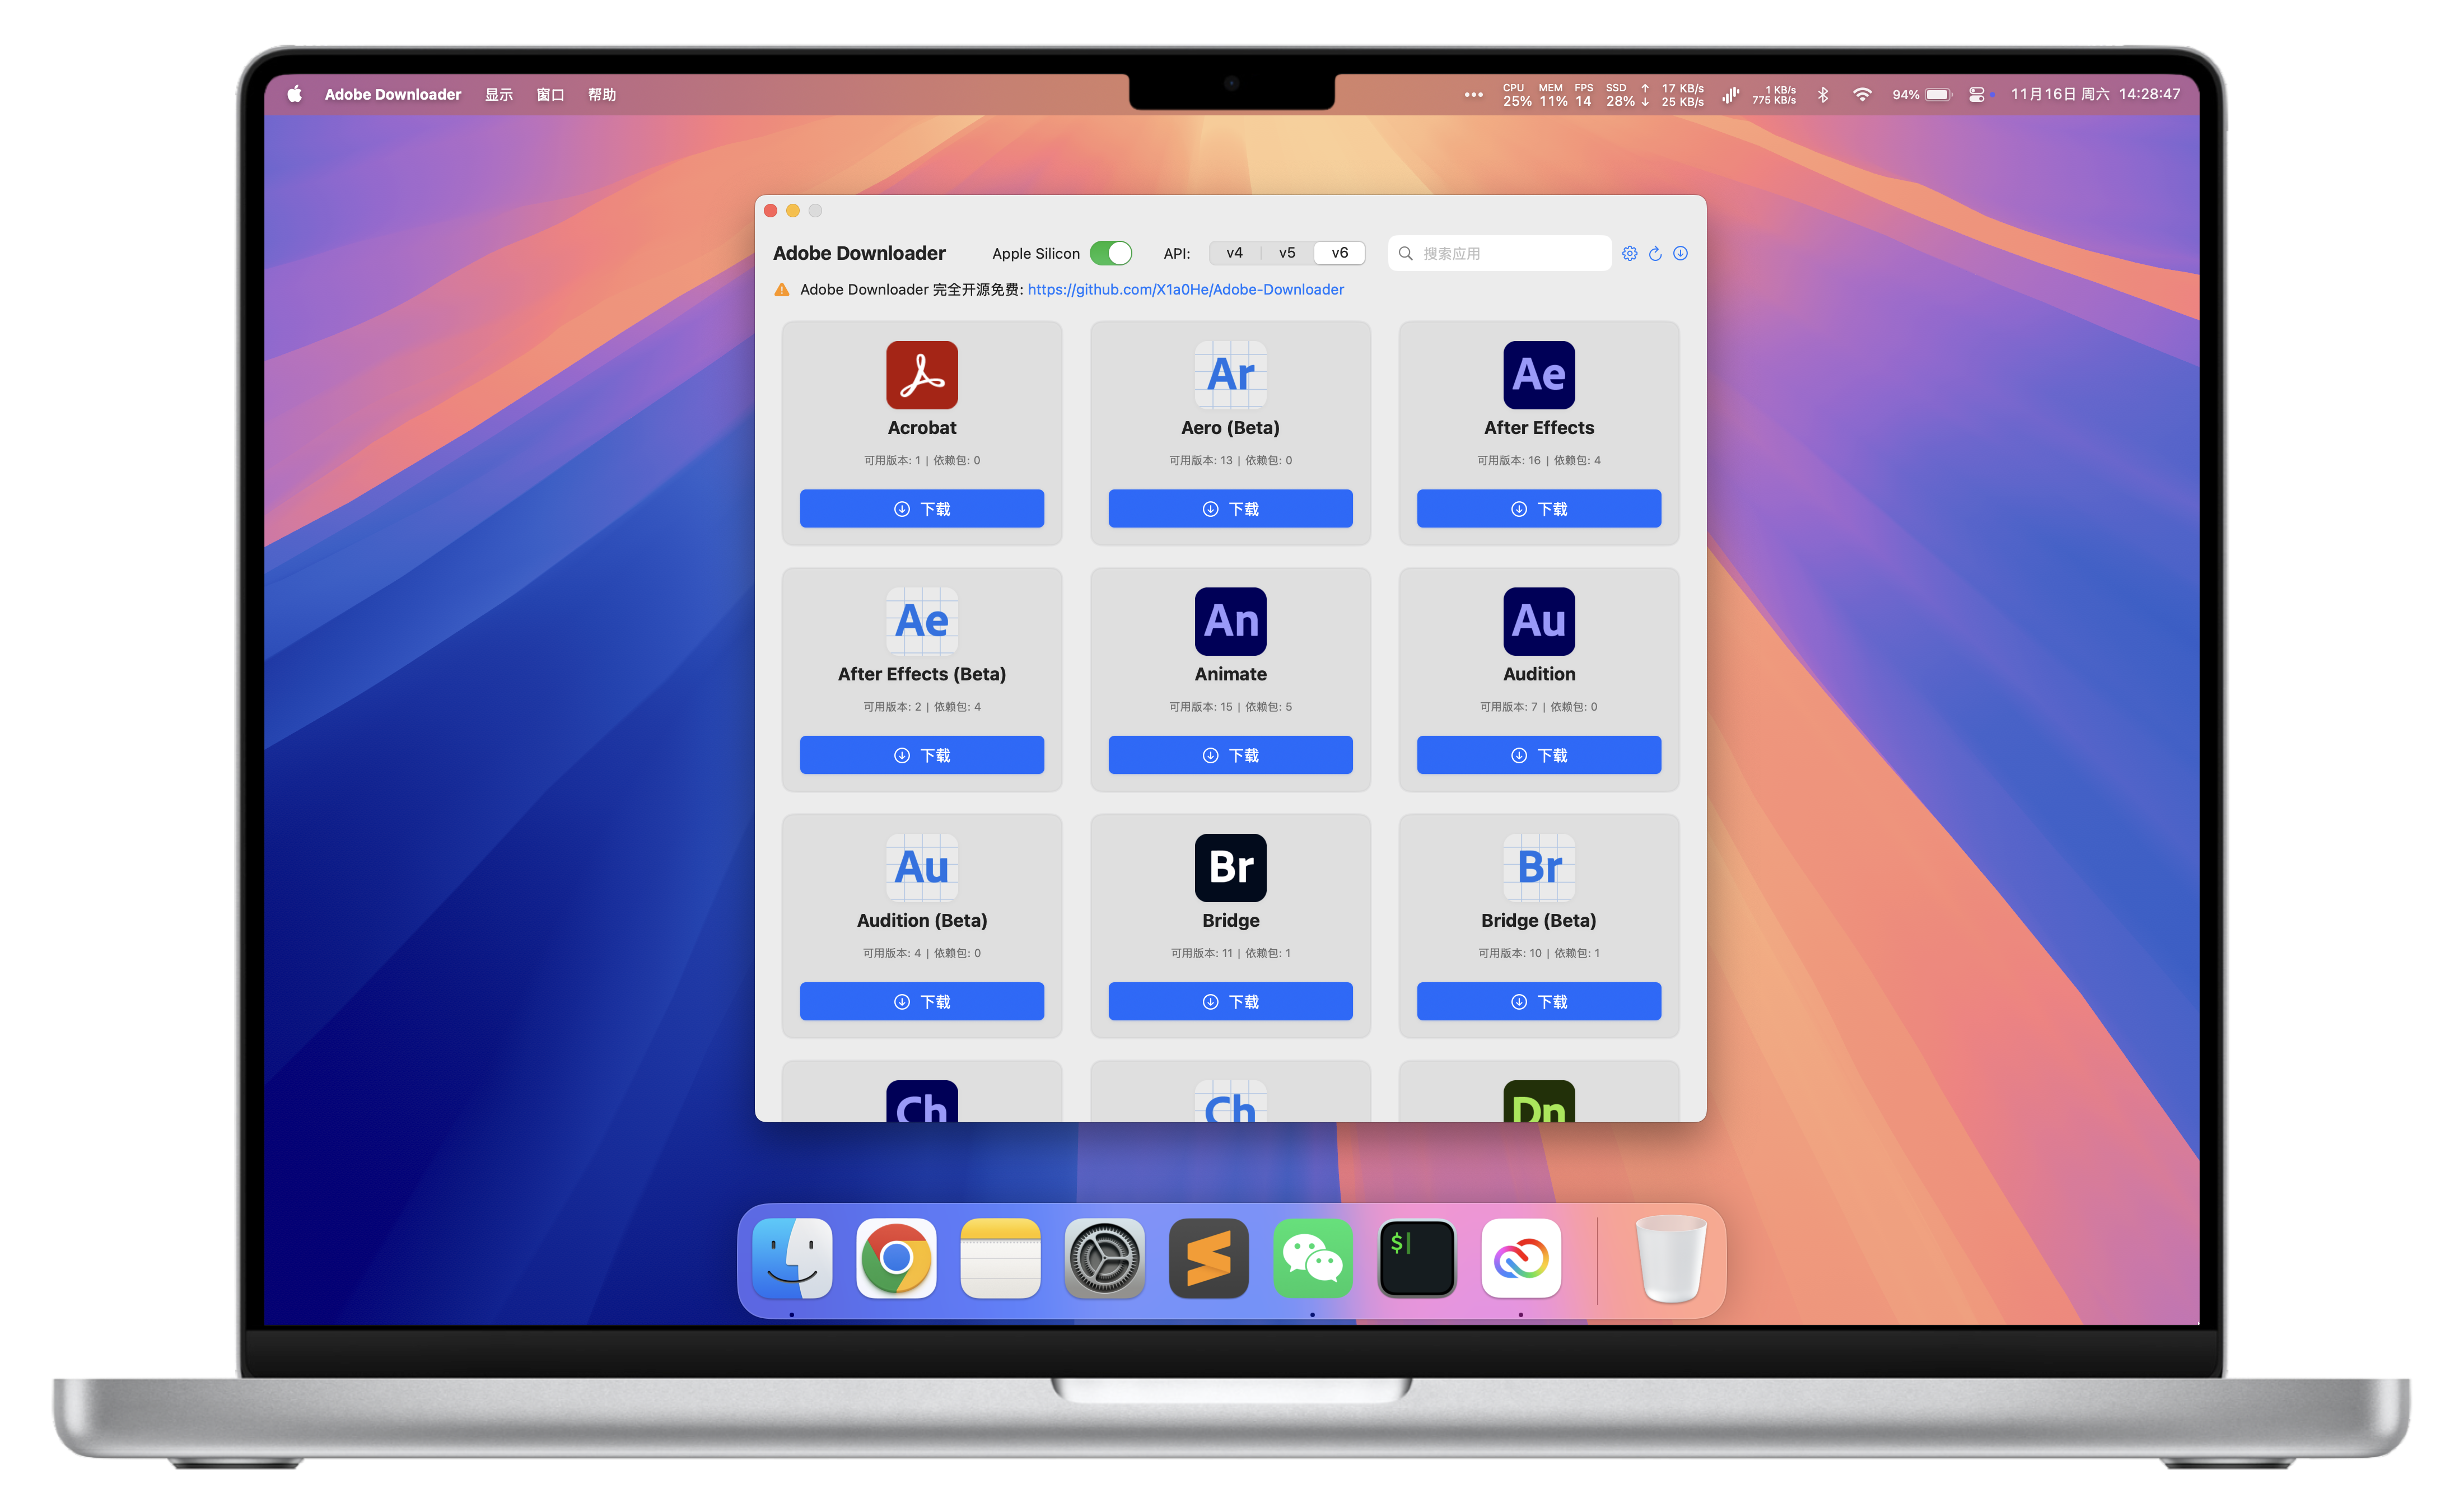
Task: Select API version v4
Action: (x=1234, y=253)
